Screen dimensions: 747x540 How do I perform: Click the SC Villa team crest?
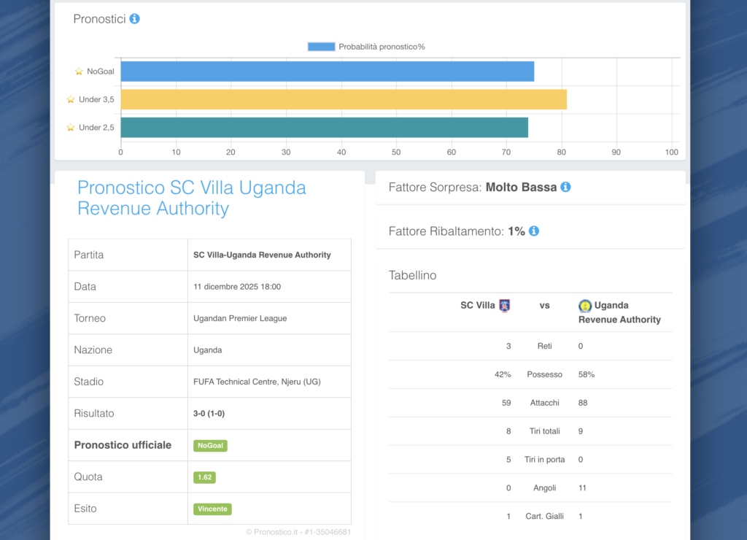pos(504,306)
